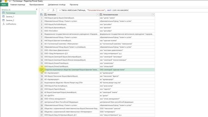
Task: Select cell 'зао "пансионат "фрегат"'
Action: click(127, 76)
